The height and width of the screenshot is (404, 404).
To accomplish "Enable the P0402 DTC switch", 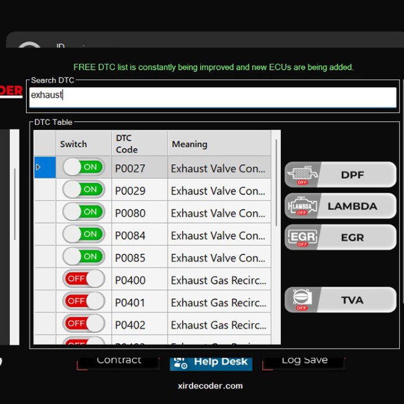I will click(x=83, y=323).
